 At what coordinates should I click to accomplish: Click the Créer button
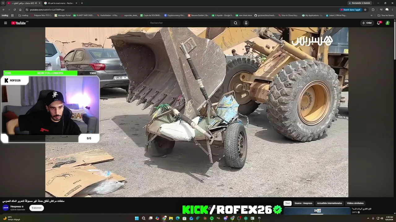point(367,23)
